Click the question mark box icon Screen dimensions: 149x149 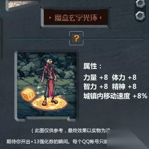[76, 38]
